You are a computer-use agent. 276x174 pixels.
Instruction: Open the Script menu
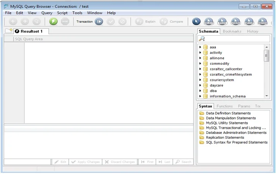[x=62, y=13]
